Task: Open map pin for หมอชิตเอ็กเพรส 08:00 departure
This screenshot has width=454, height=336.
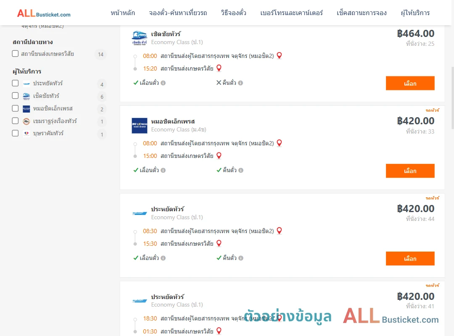Action: point(279,143)
